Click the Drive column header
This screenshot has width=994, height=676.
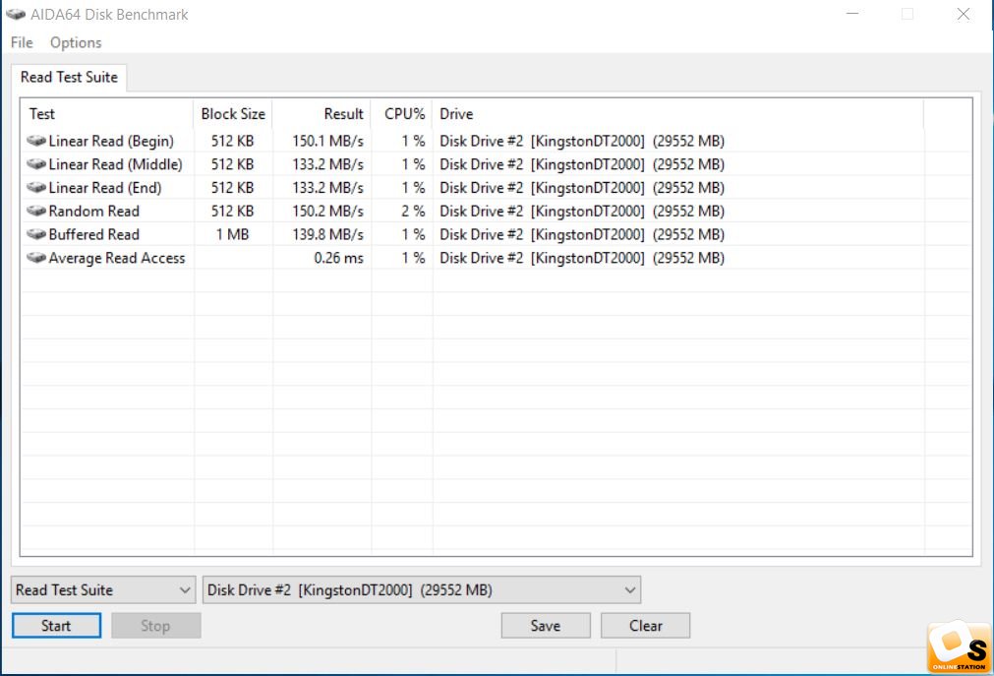677,114
